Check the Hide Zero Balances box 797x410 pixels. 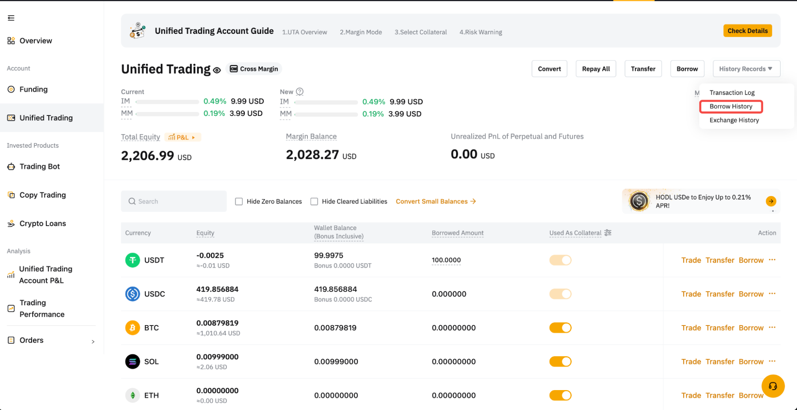click(239, 202)
